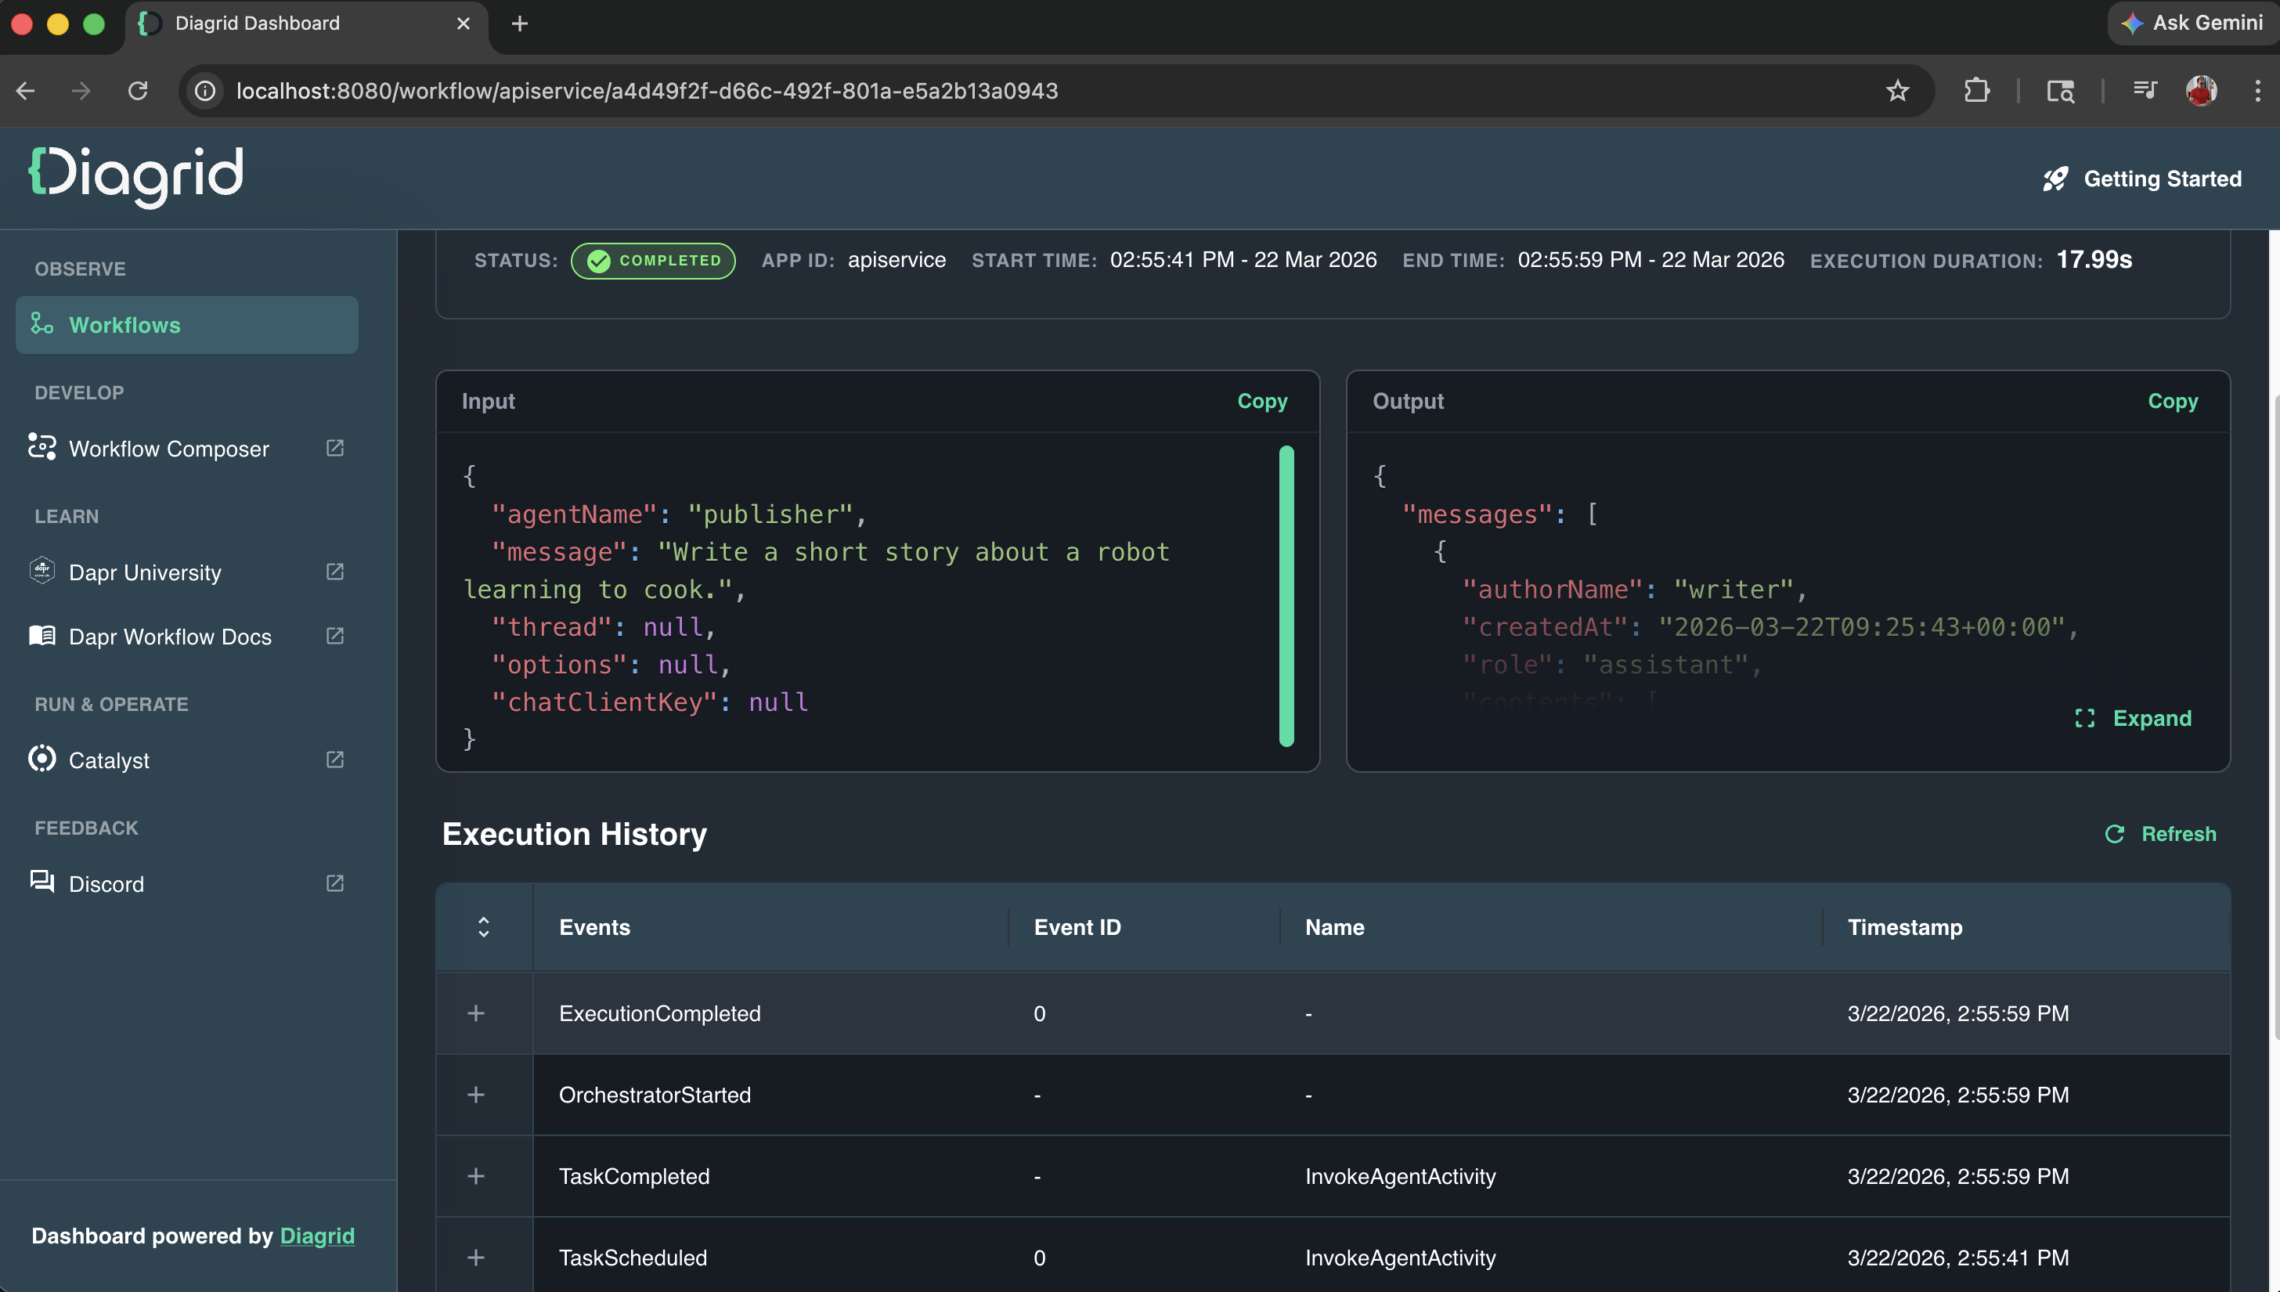Bookmark this page with star icon
This screenshot has width=2280, height=1292.
coord(1897,91)
